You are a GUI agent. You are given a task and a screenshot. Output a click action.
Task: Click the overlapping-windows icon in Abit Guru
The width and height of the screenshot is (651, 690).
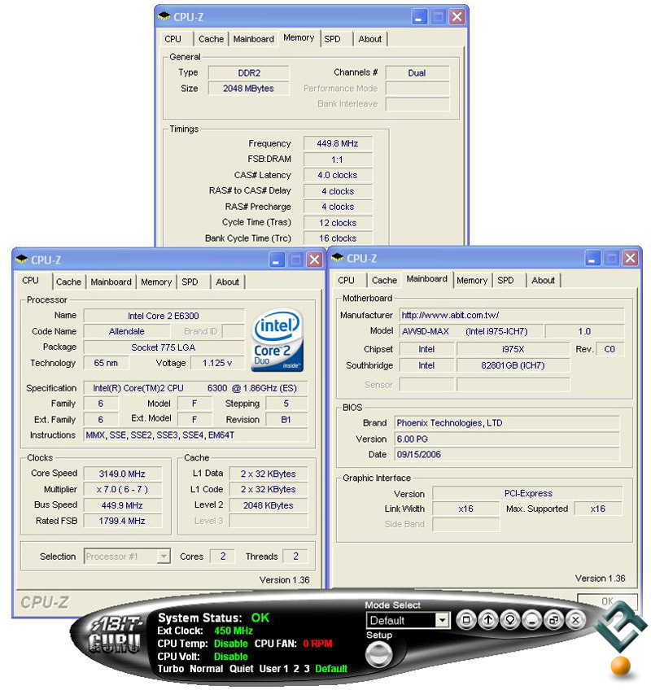click(x=553, y=620)
